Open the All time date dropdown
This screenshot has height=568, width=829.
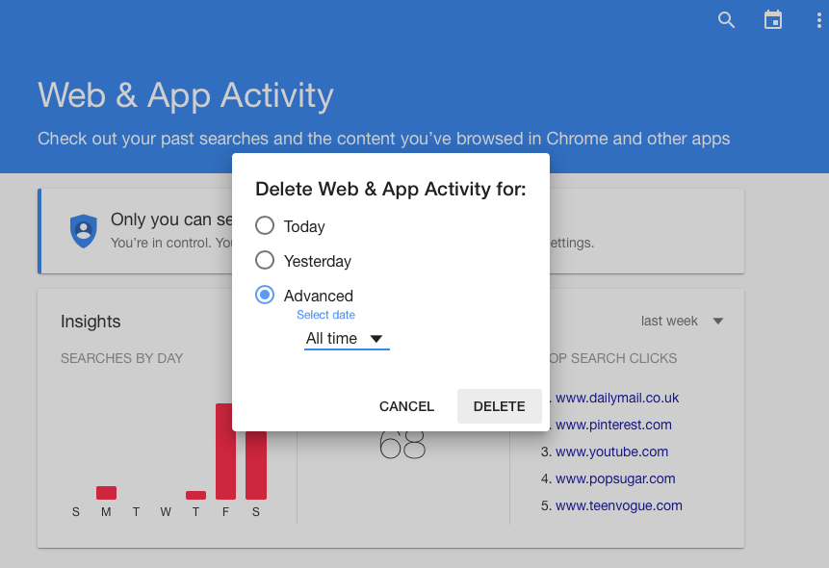[x=346, y=339]
